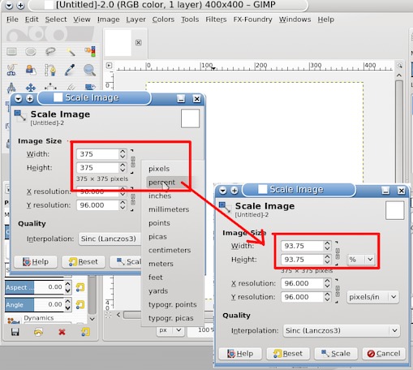Screen dimensions: 413x370
Task: Expand the px unit dropdown below canvas
Action: [x=170, y=330]
